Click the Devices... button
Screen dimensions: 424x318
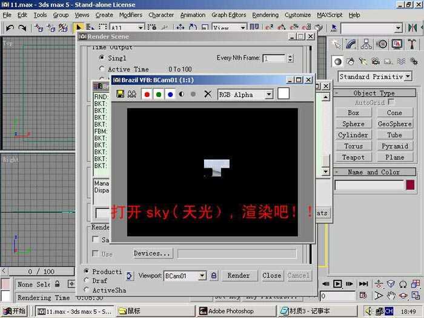click(x=152, y=253)
